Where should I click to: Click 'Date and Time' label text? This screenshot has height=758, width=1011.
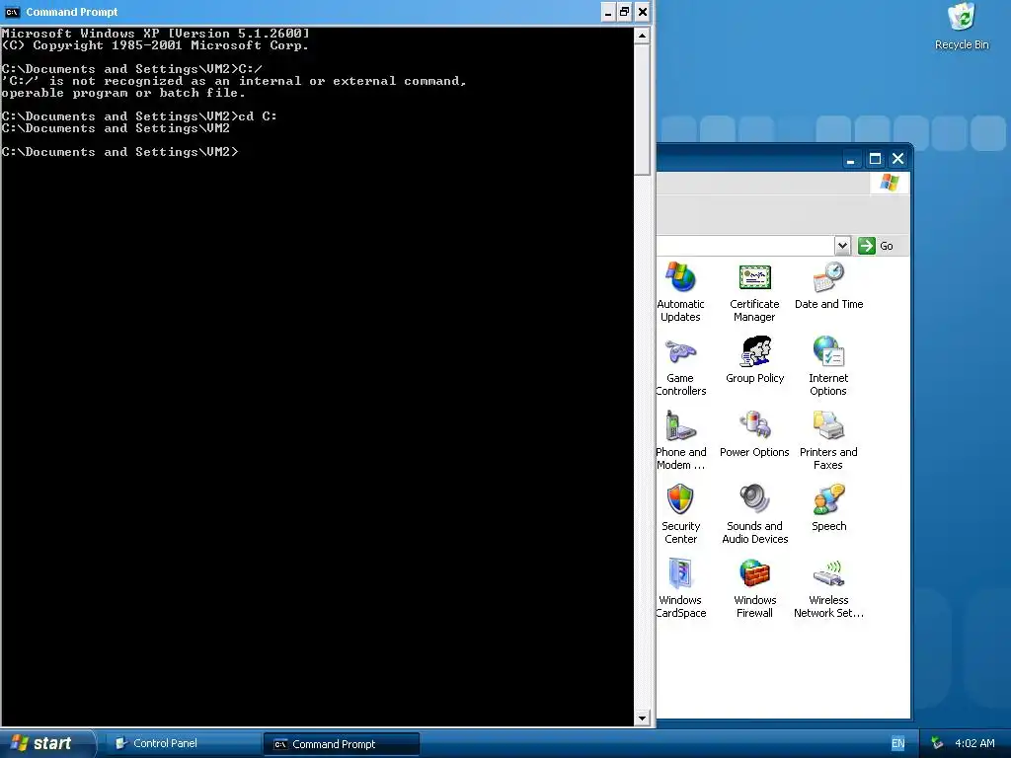[828, 304]
